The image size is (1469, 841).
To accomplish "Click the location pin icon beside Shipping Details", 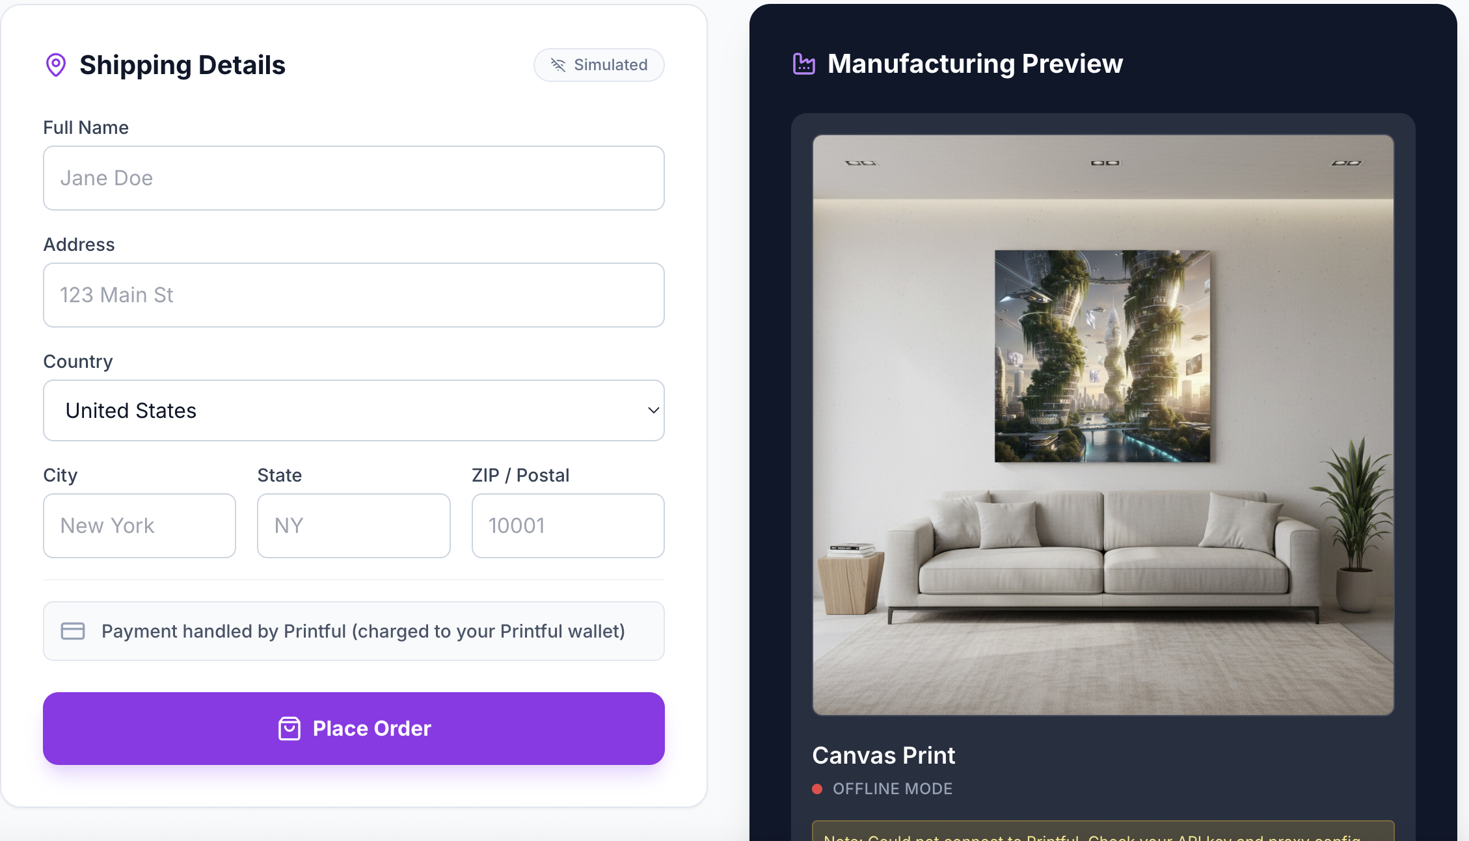I will [56, 65].
